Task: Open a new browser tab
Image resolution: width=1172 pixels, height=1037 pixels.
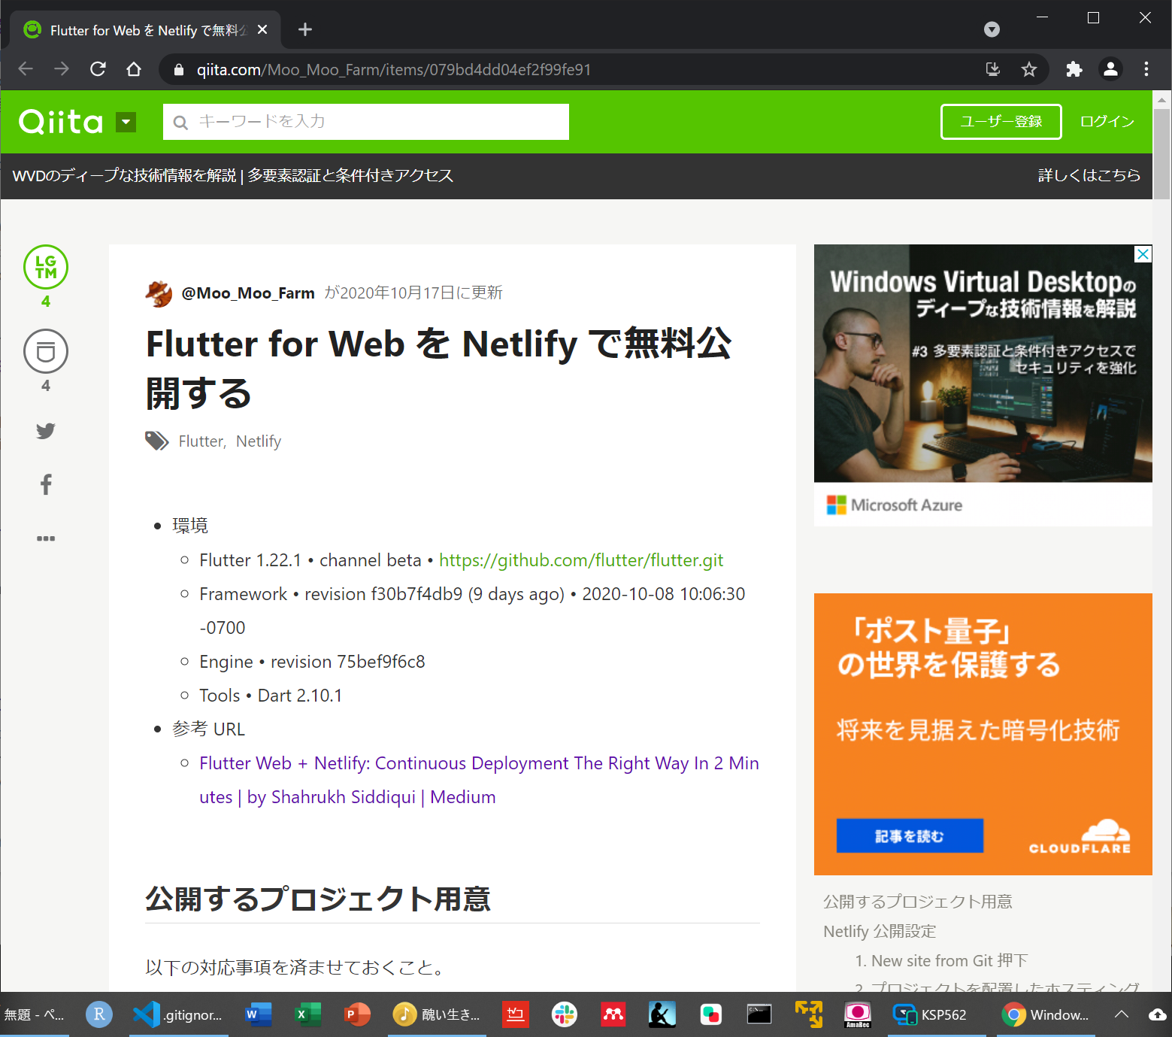Action: (304, 29)
